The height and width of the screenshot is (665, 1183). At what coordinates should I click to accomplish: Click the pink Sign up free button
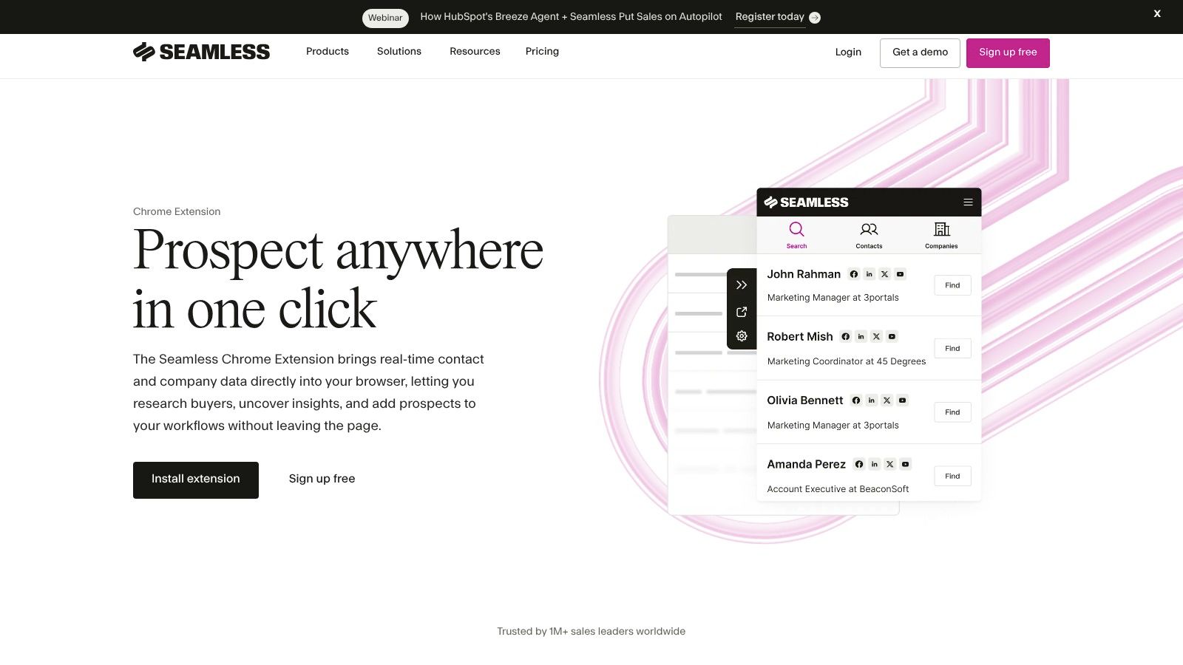1008,53
